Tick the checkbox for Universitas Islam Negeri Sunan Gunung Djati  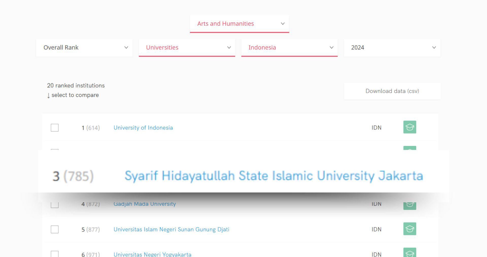coord(55,229)
